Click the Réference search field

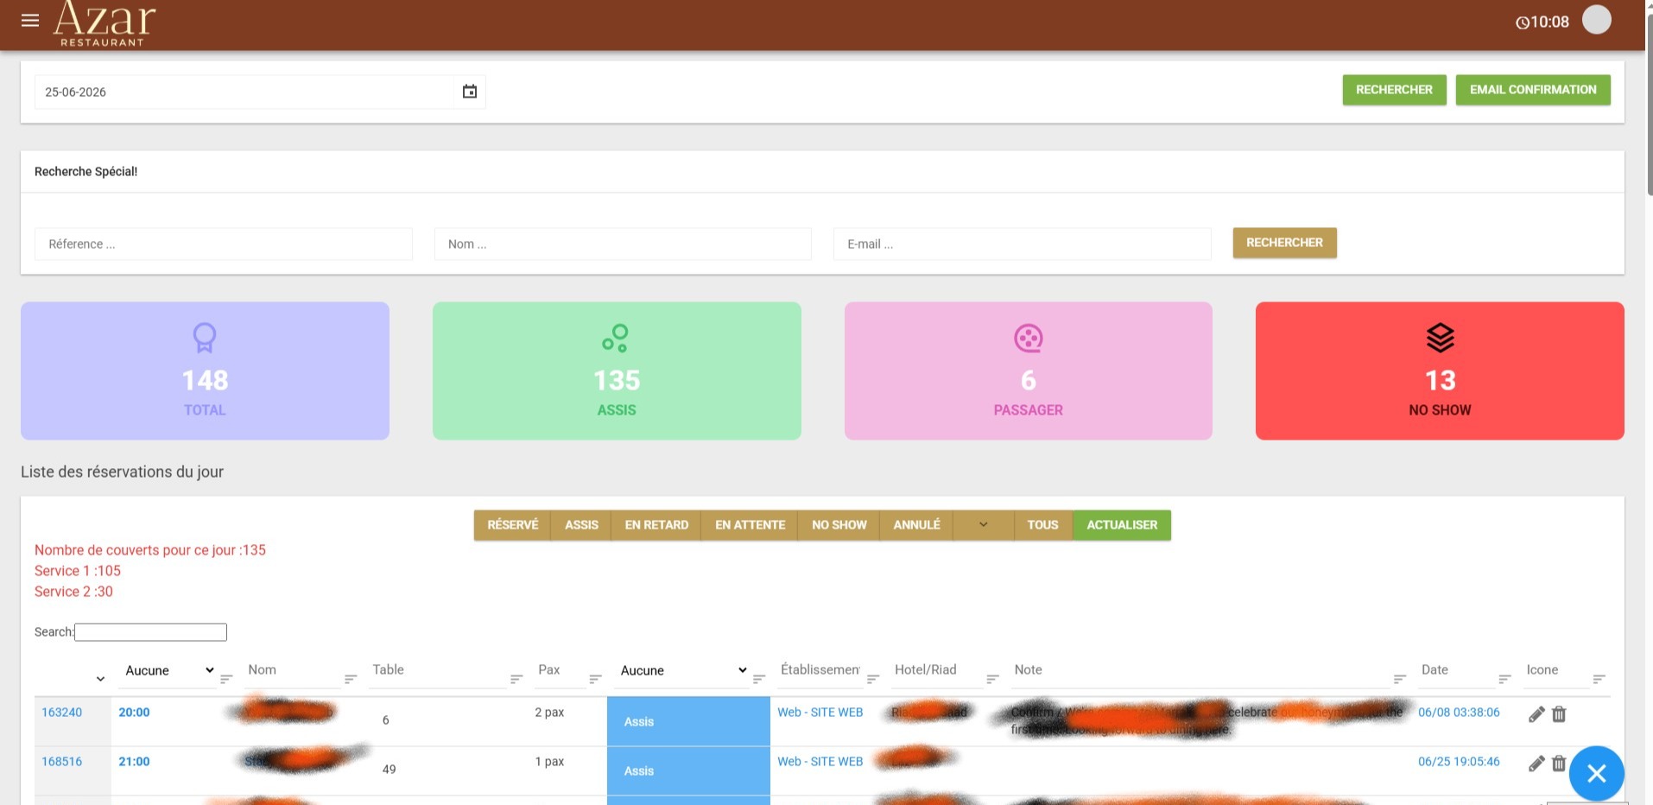click(223, 244)
